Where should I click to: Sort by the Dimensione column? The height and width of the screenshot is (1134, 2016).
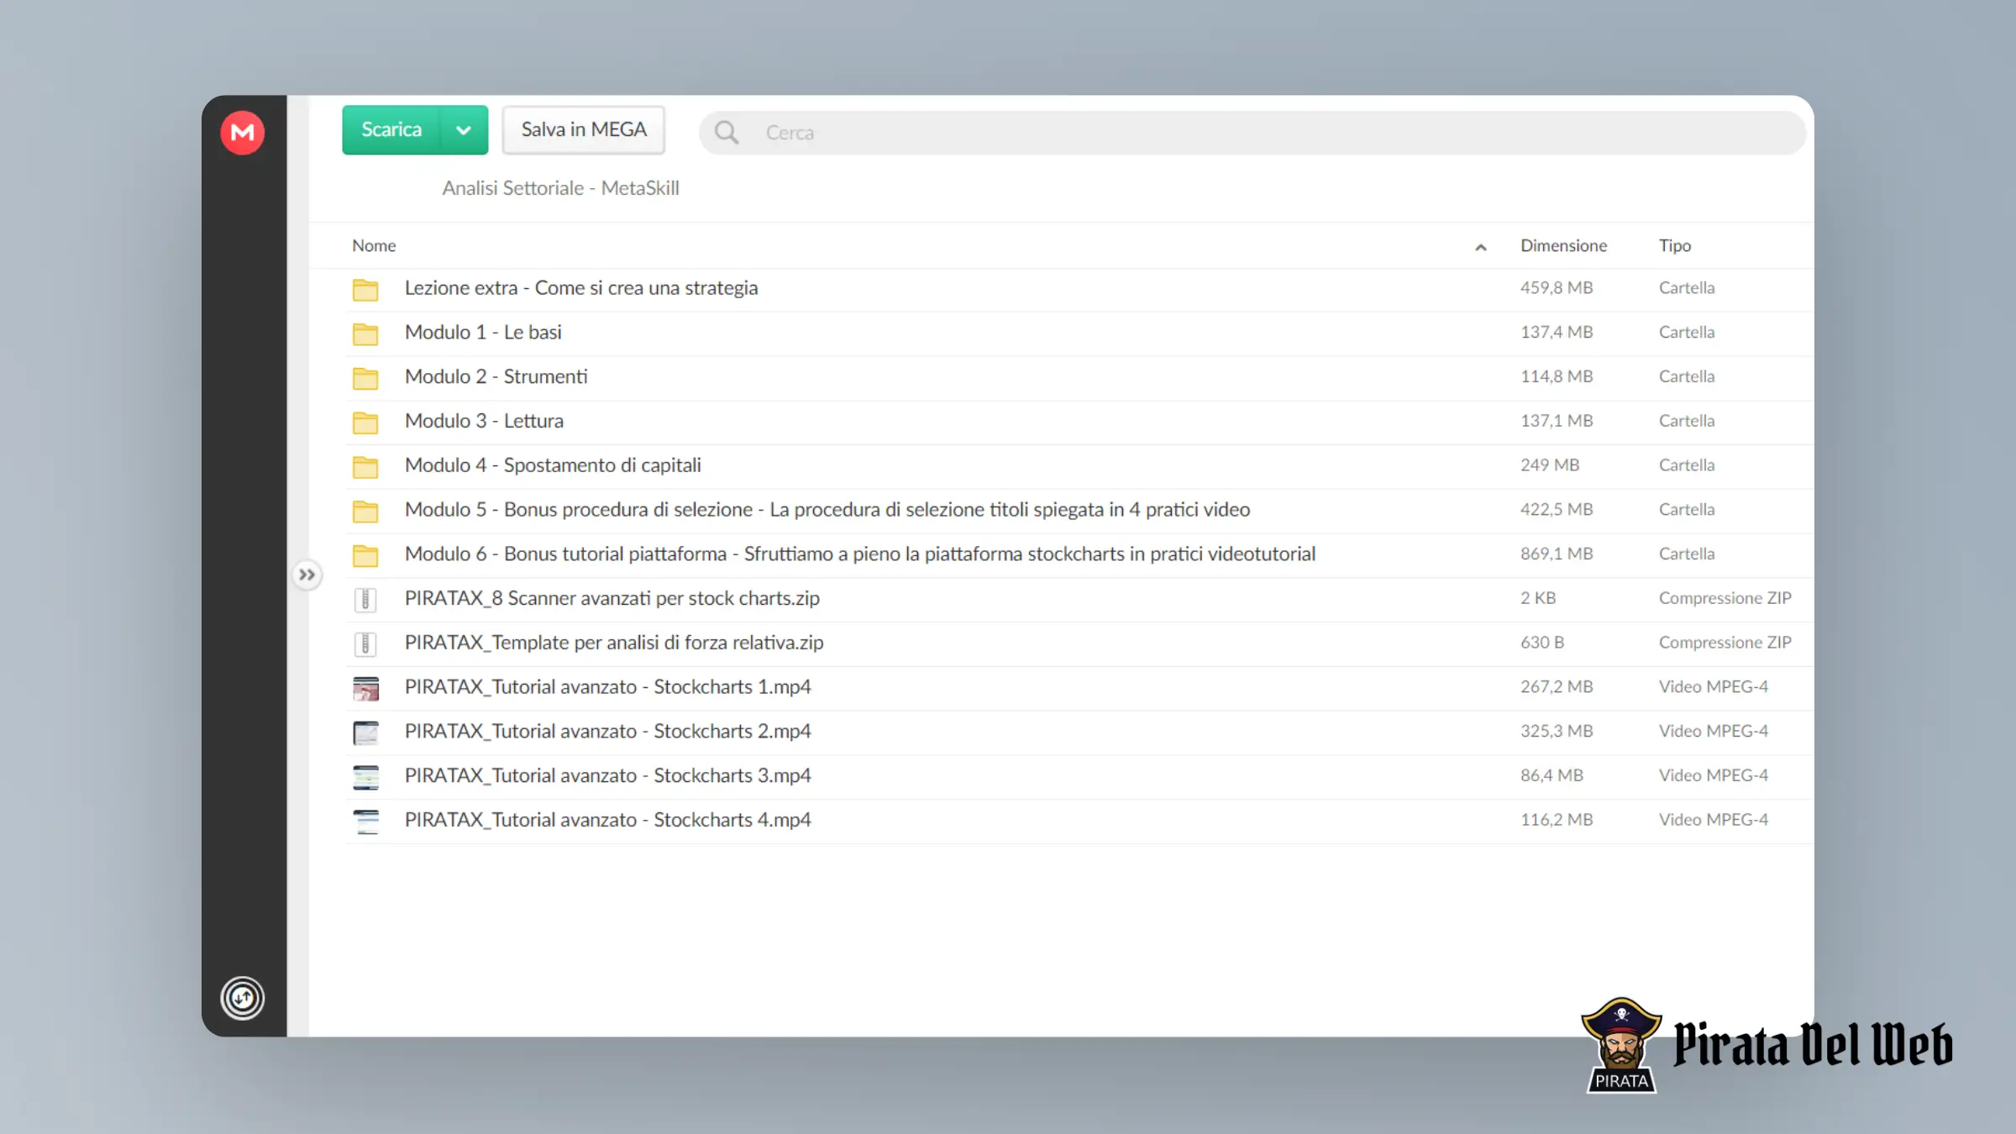1563,245
